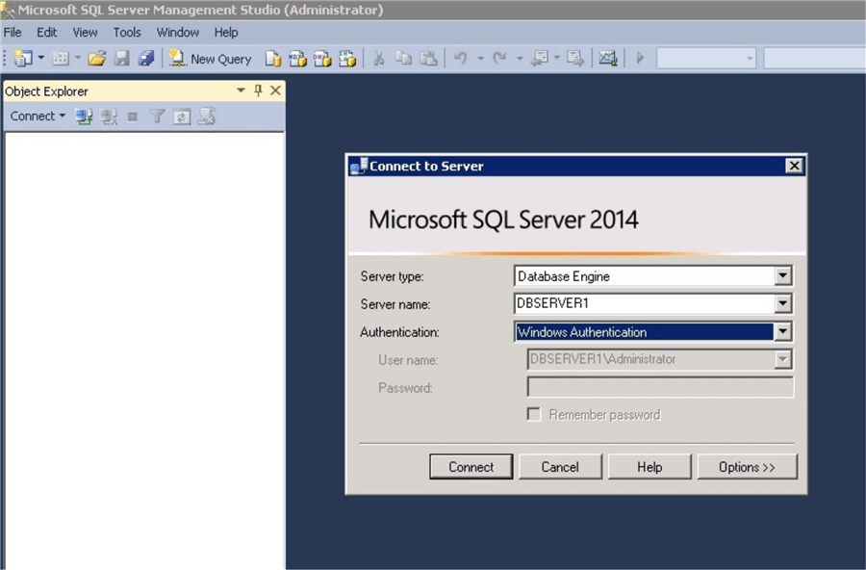Pin the Object Explorer panel with auto-hide pushpin
The width and height of the screenshot is (866, 570).
[x=258, y=91]
